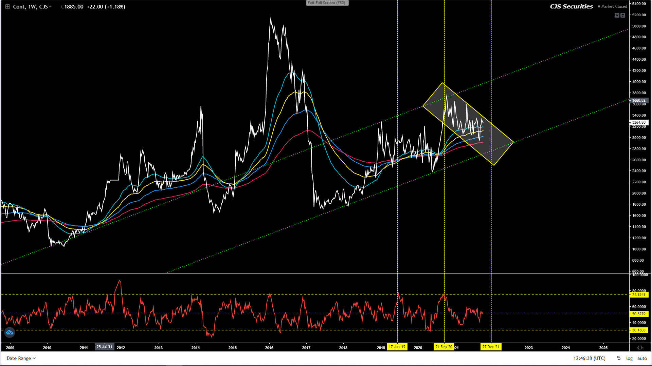Click the blue cloud publish icon

[x=10, y=332]
